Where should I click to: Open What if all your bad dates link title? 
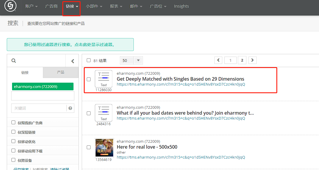coord(185,113)
